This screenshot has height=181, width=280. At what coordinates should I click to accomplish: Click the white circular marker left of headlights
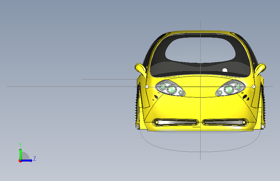click(147, 87)
